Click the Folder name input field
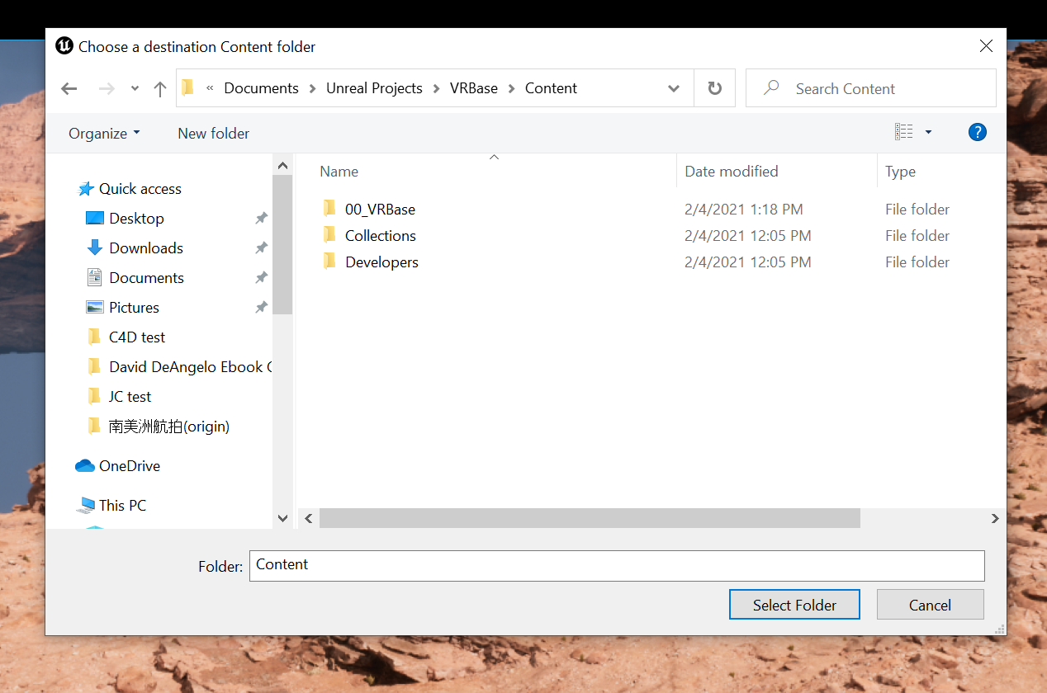The width and height of the screenshot is (1047, 693). 617,565
